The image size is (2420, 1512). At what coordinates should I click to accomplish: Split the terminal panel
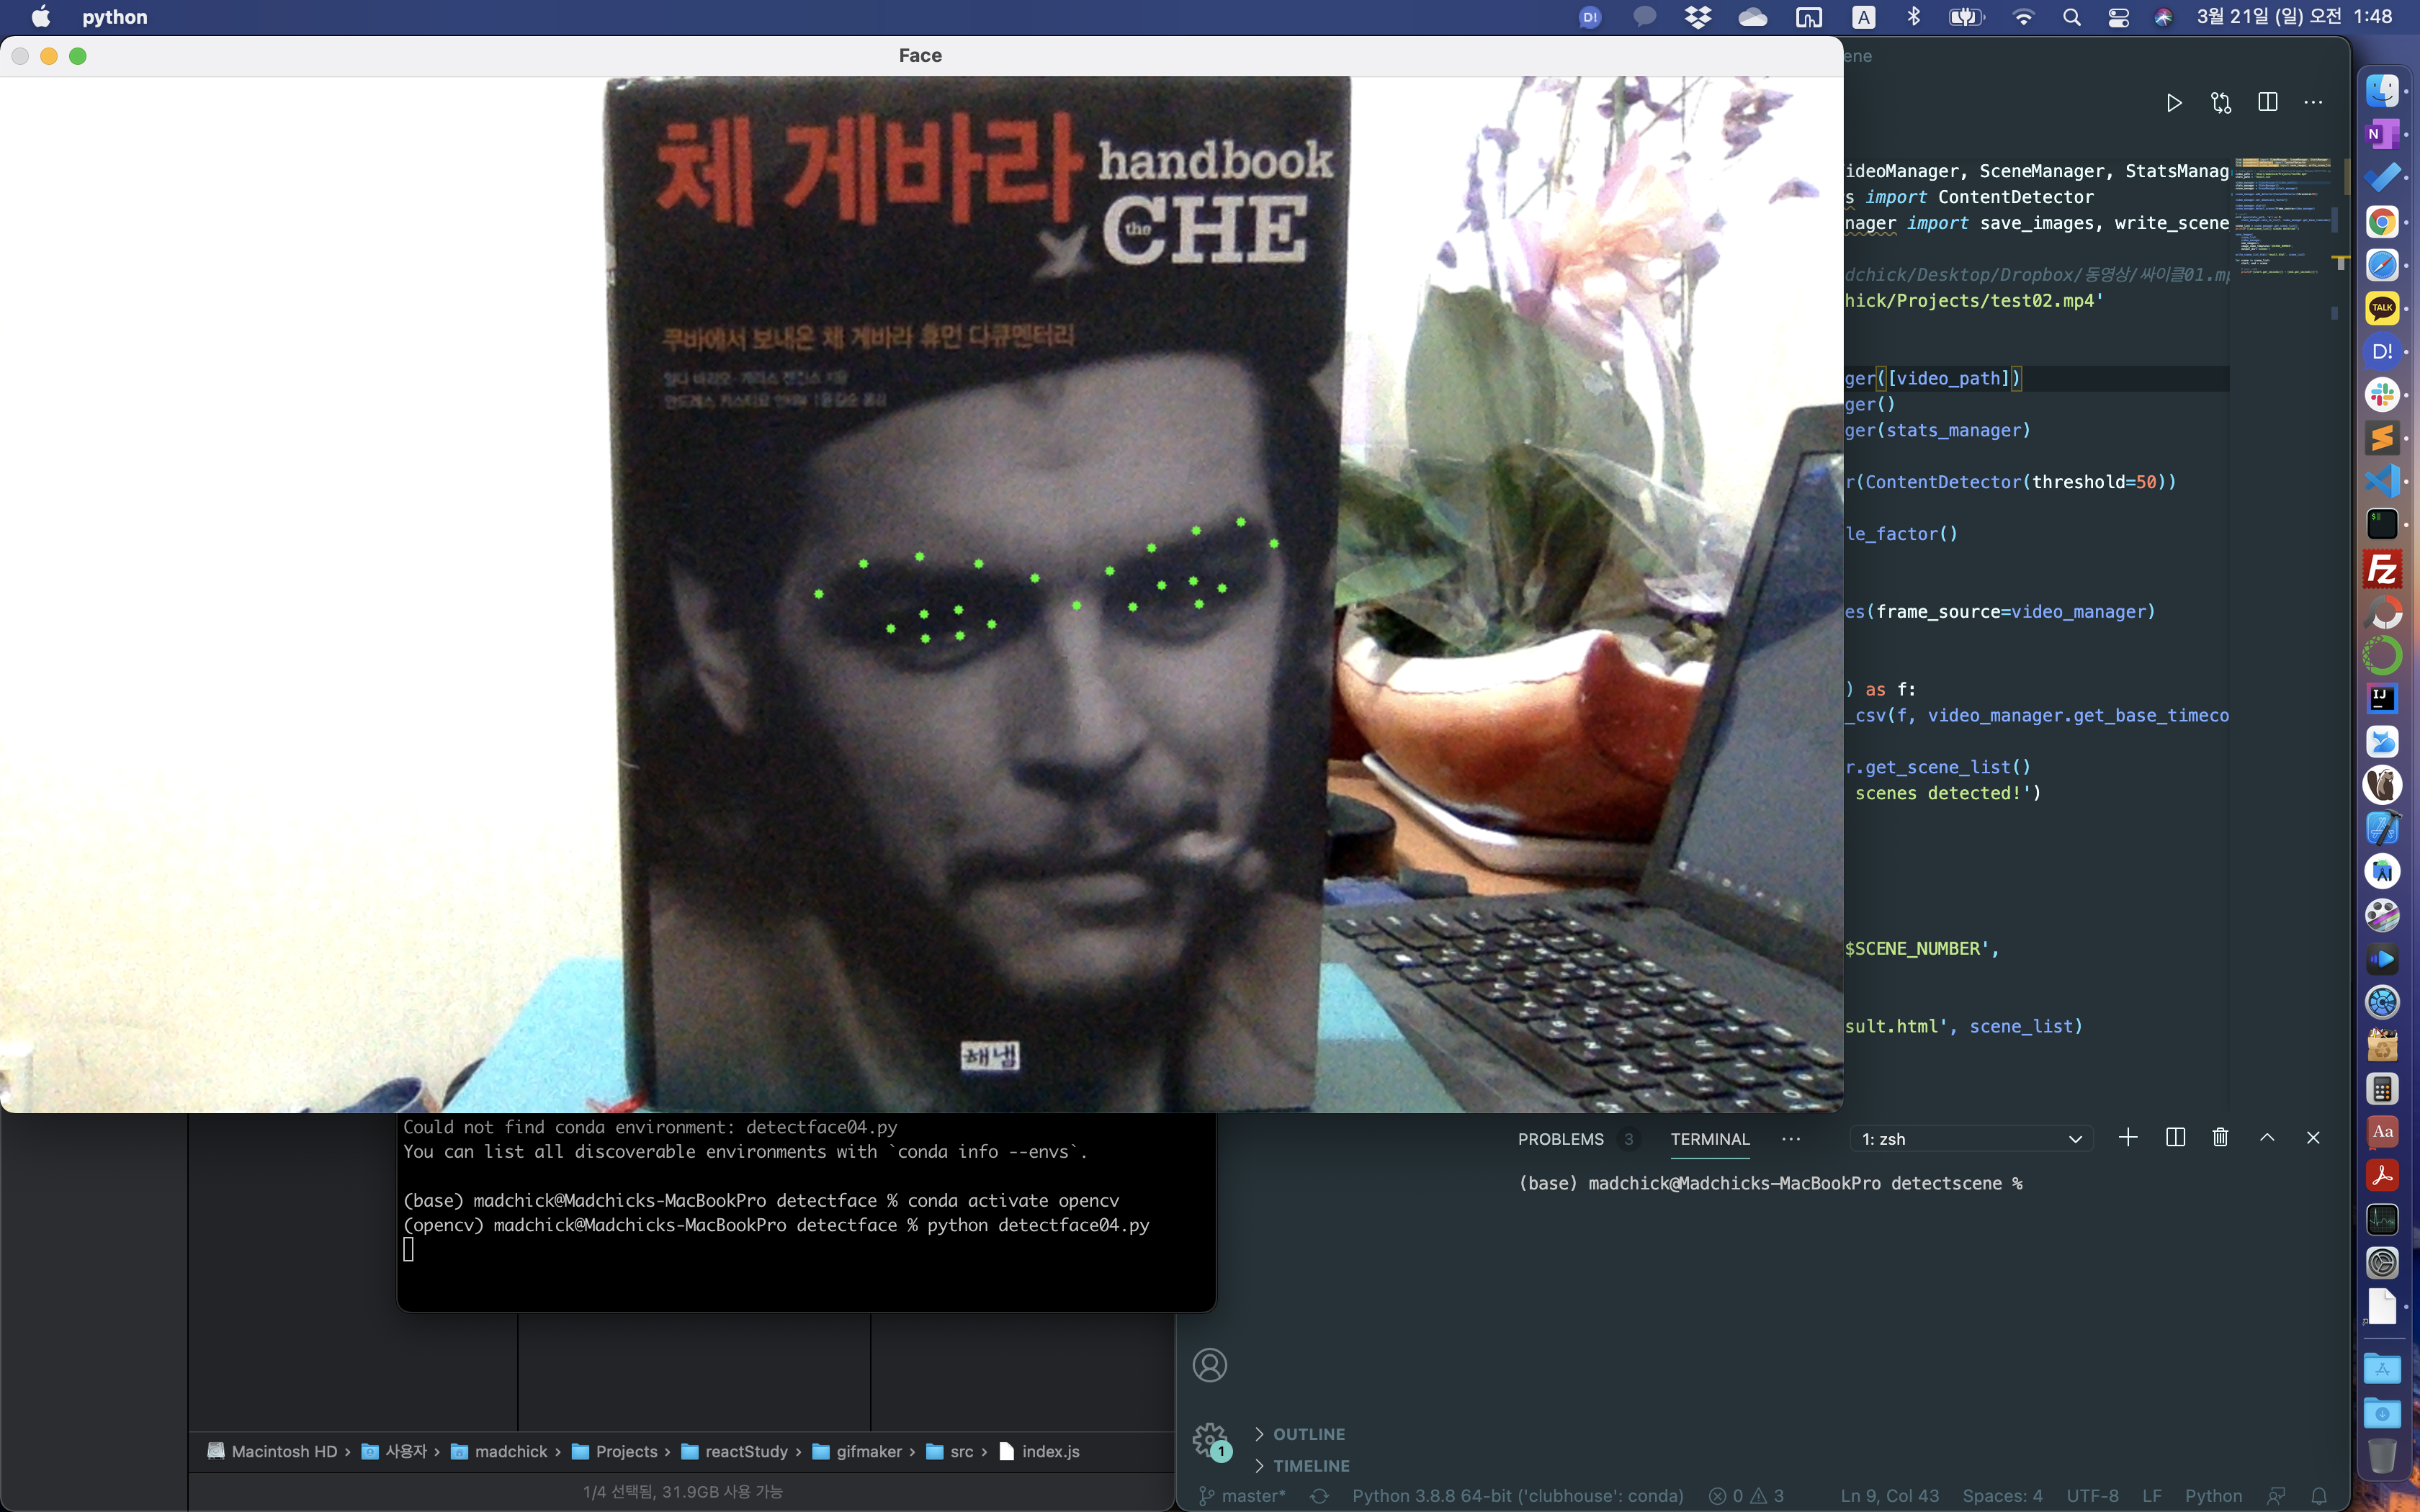pyautogui.click(x=2175, y=1138)
